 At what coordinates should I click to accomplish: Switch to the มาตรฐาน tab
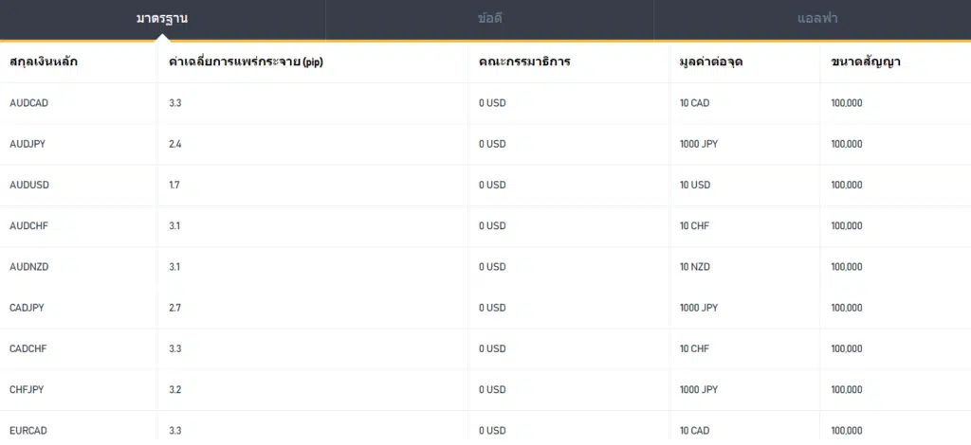coord(162,19)
